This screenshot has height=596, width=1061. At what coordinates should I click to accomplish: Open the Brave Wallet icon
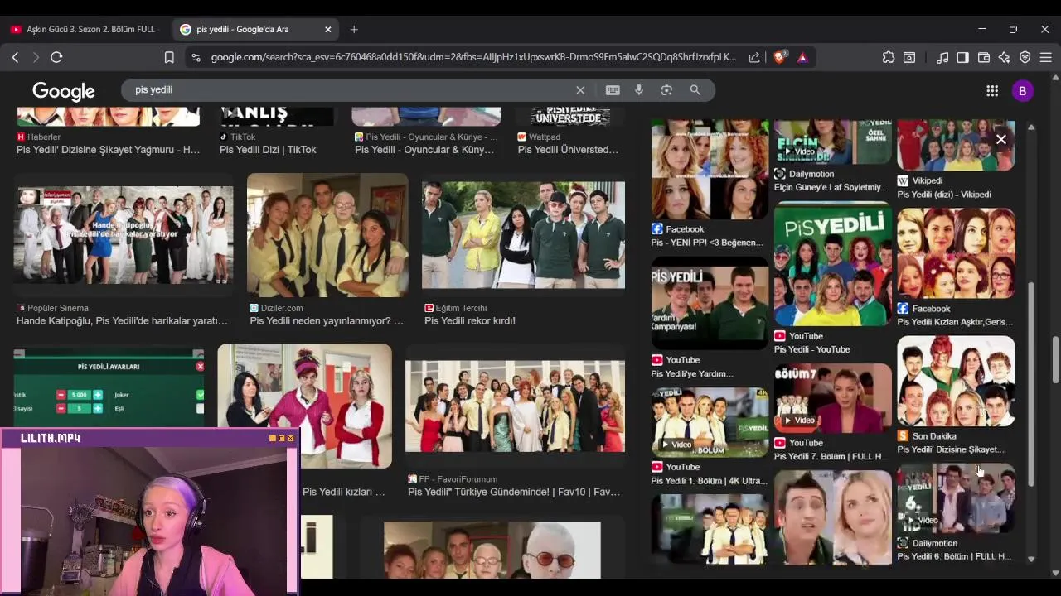[984, 57]
